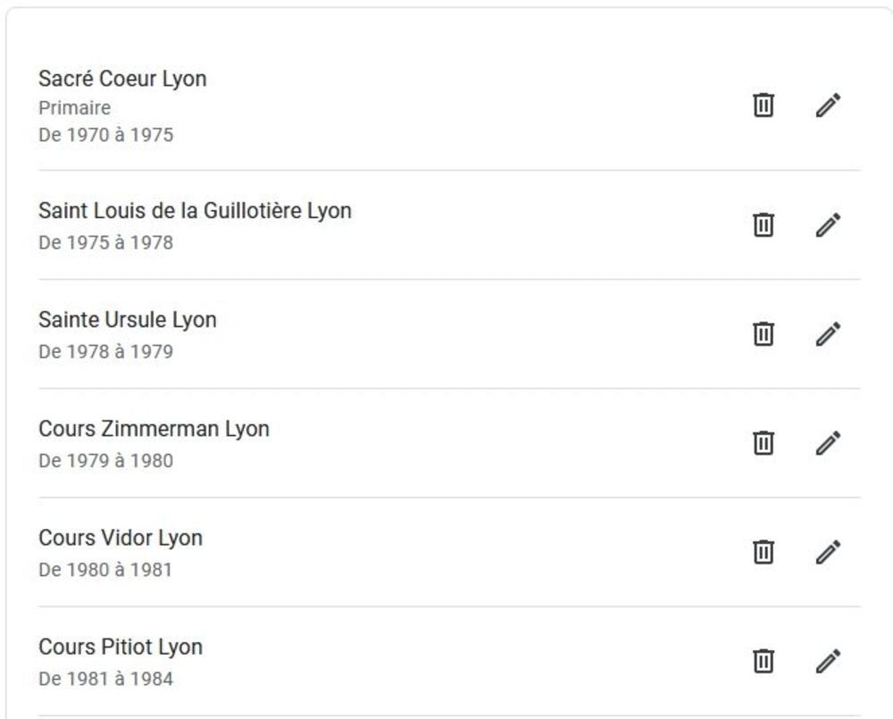The image size is (893, 719).
Task: Delete the Sacré Coeur Lyon entry
Action: (764, 105)
